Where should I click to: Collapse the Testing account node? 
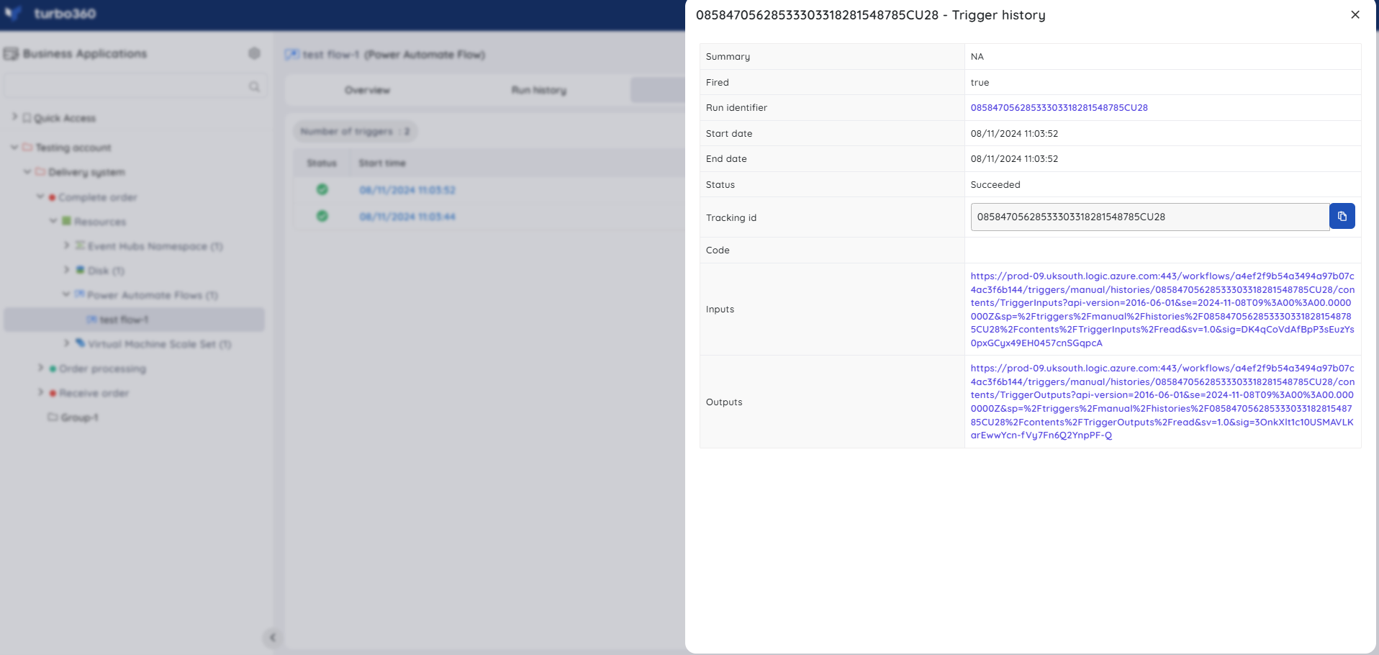pyautogui.click(x=14, y=147)
